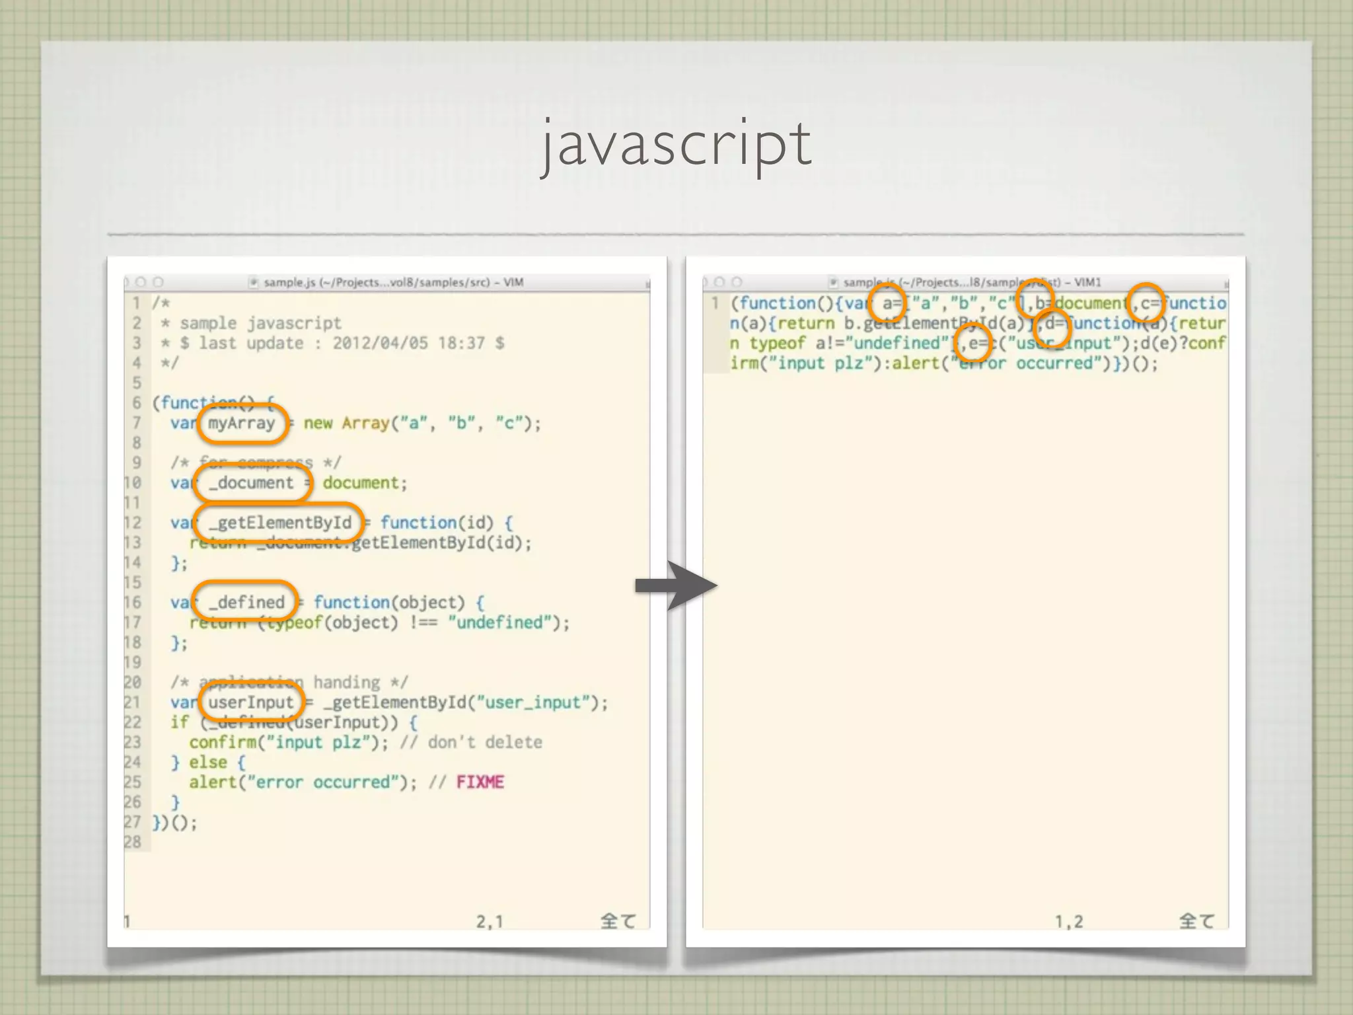Click '_getElementById' declaration on line 12

(280, 523)
